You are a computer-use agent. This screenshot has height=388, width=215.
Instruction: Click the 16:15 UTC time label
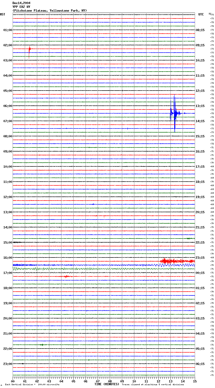click(200, 152)
